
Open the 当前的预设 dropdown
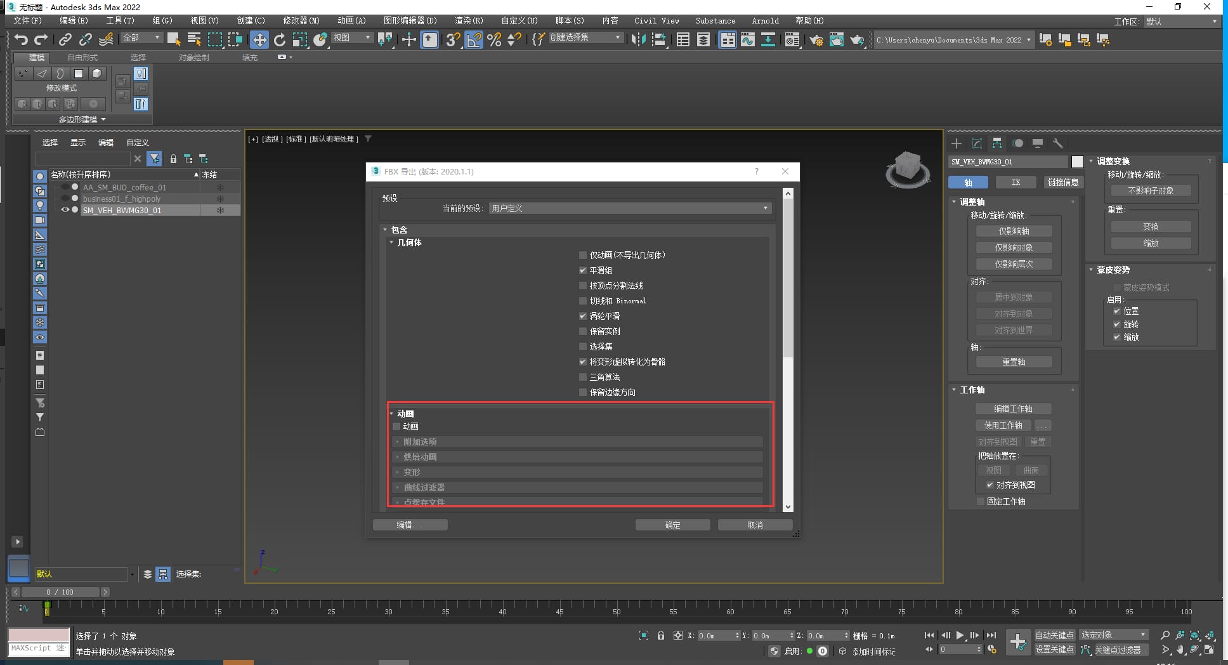630,208
